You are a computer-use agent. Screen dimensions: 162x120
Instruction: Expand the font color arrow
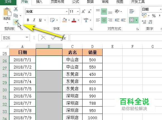click(x=79, y=20)
